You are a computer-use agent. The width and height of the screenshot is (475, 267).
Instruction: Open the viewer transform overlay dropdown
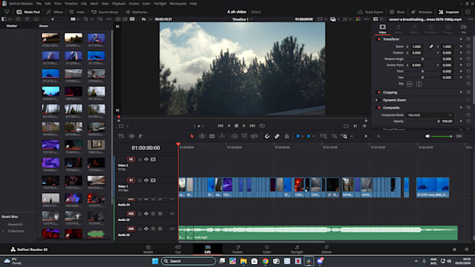coord(128,125)
